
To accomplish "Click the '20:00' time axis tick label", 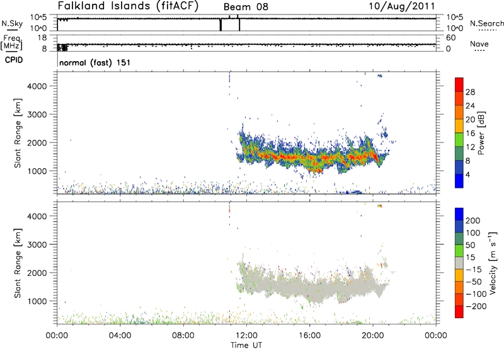I will [372, 336].
